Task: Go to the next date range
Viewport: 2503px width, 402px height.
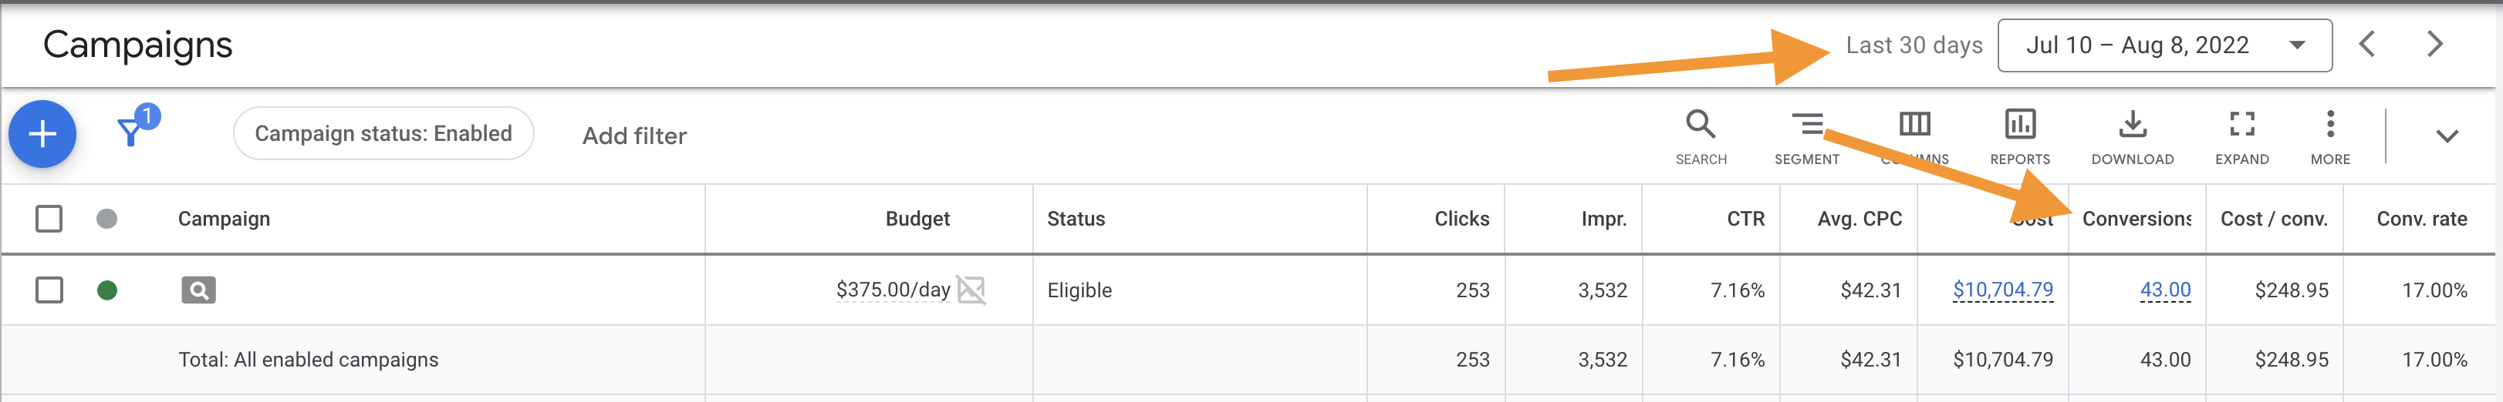Action: pos(2434,45)
